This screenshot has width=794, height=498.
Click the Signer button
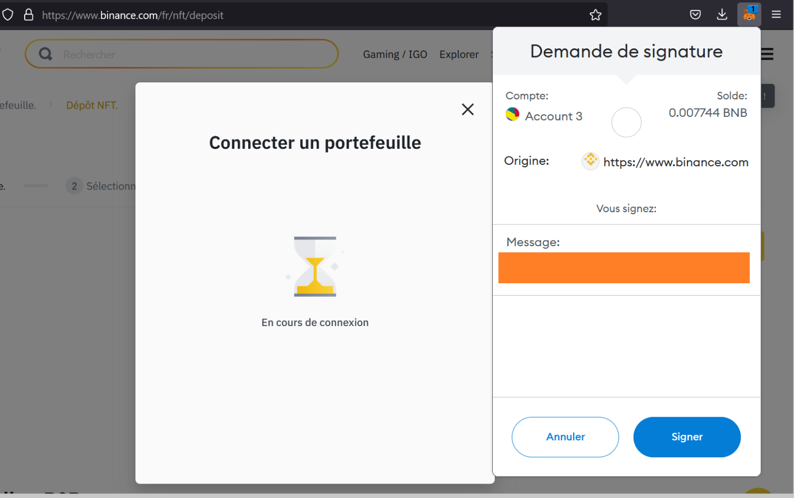coord(687,437)
